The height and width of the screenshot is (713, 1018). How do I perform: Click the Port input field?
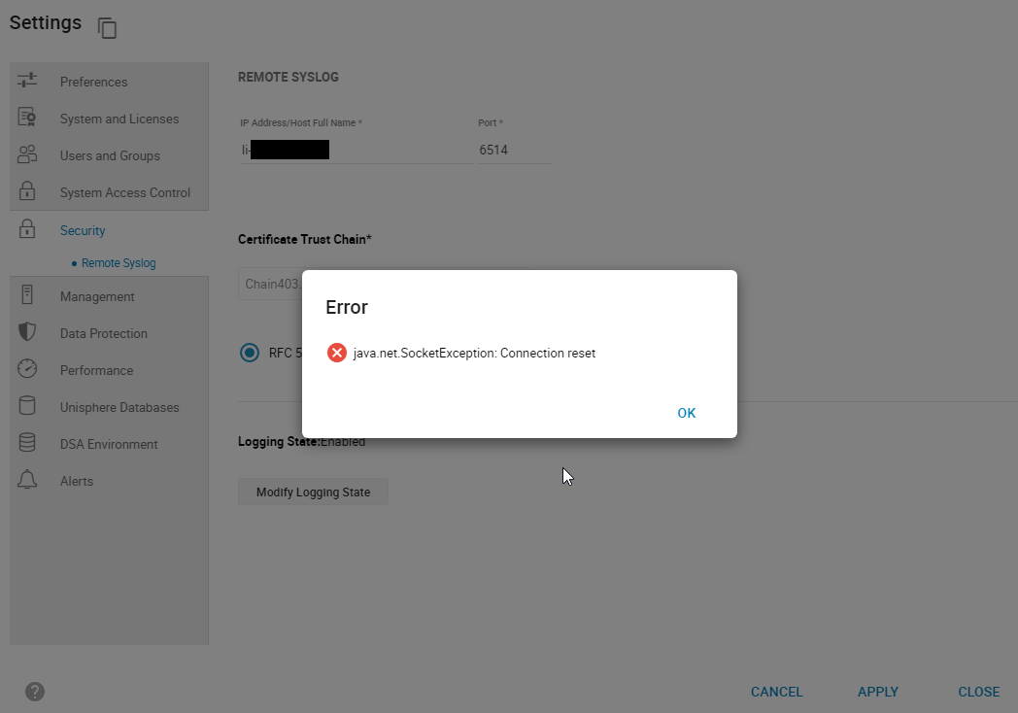point(514,149)
